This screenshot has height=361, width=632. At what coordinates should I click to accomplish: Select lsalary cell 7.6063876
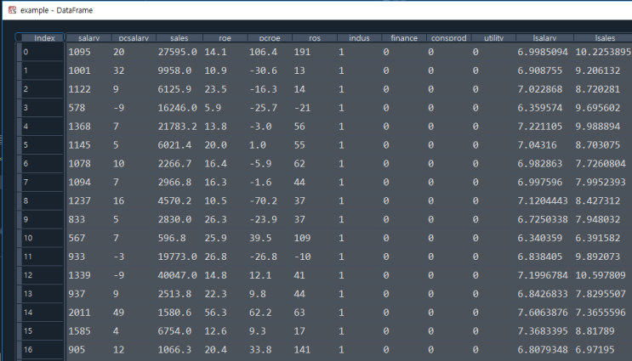click(x=543, y=313)
